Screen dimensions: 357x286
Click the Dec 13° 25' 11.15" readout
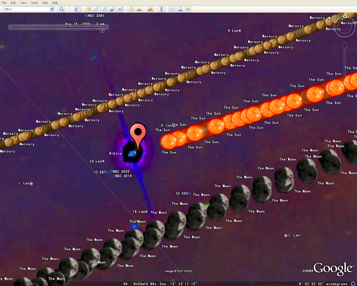coord(178,284)
